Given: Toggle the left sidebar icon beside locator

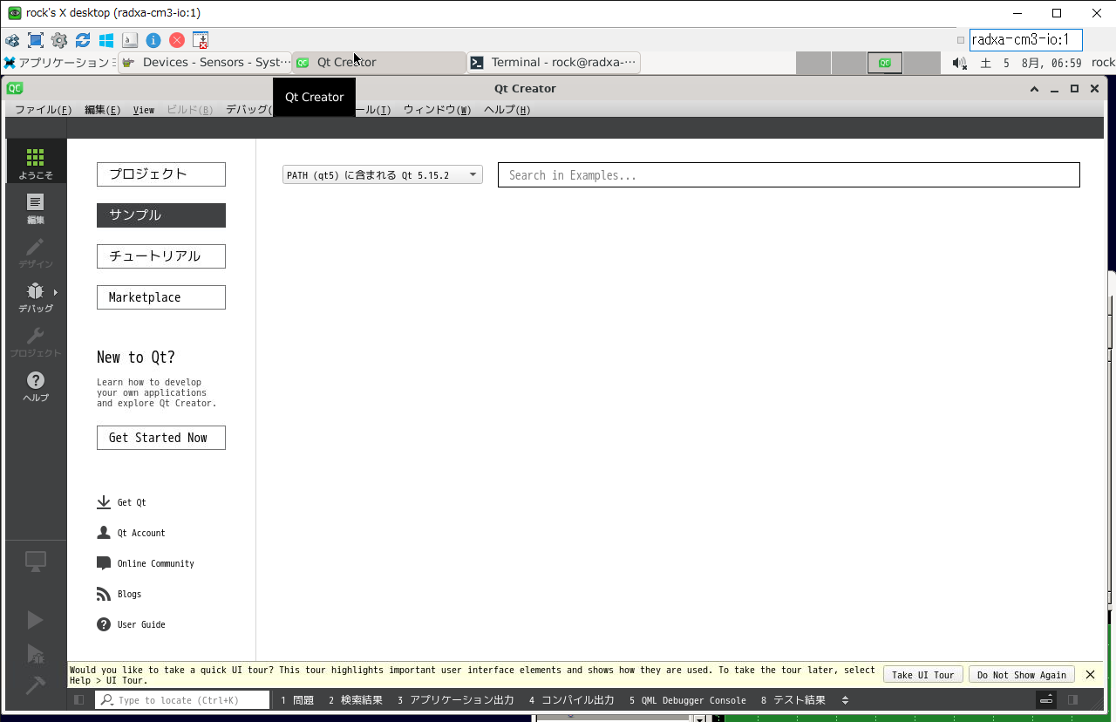Looking at the screenshot, I should 79,699.
